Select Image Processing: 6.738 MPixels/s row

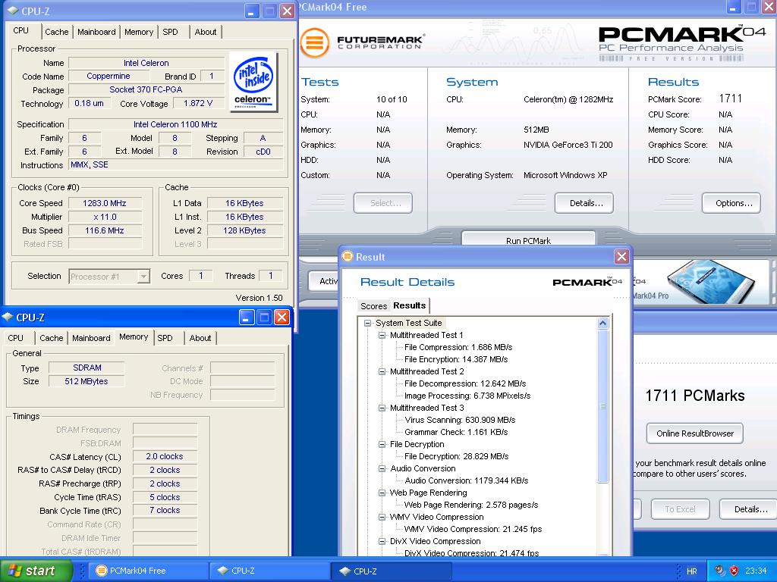[467, 396]
